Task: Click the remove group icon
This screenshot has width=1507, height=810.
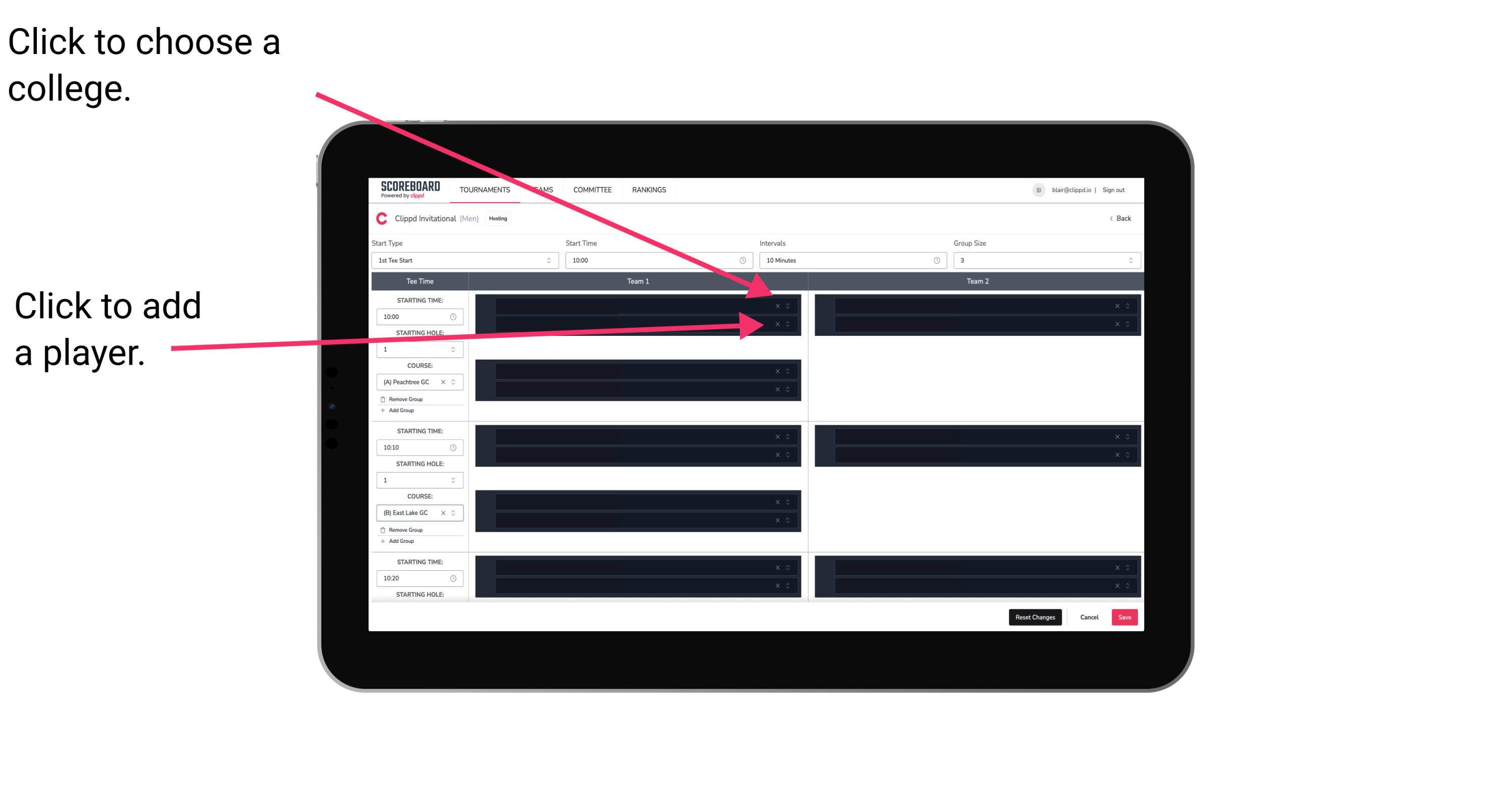Action: coord(383,399)
